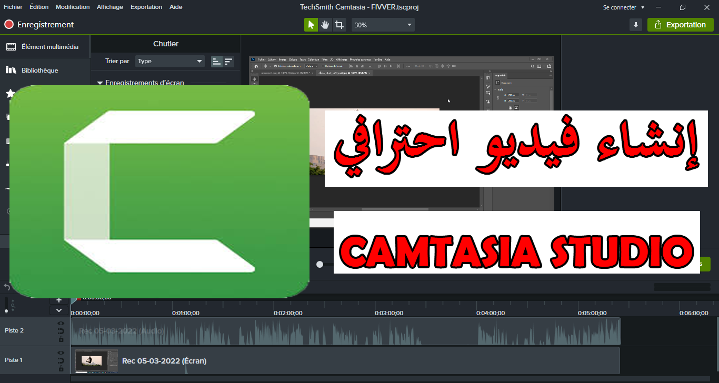The width and height of the screenshot is (719, 383).
Task: Start recording with Enregistrement button
Action: coord(39,25)
